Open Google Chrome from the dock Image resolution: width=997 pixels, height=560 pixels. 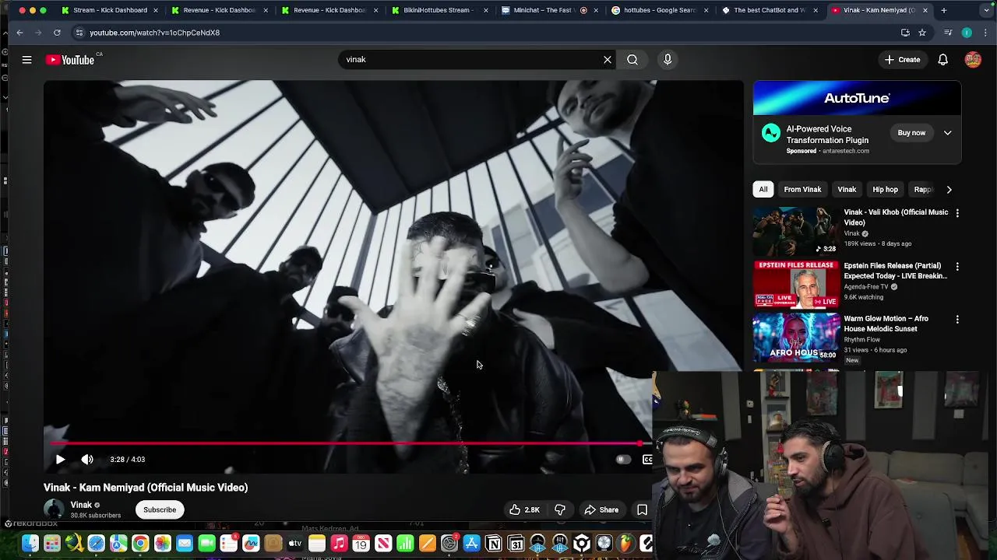[x=140, y=544]
